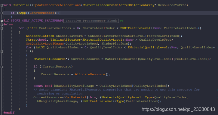Click the GetQualityLevelUsage function call
The image size is (218, 115).
pos(45,44)
